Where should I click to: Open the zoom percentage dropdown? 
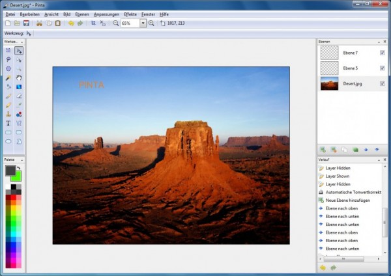(143, 23)
